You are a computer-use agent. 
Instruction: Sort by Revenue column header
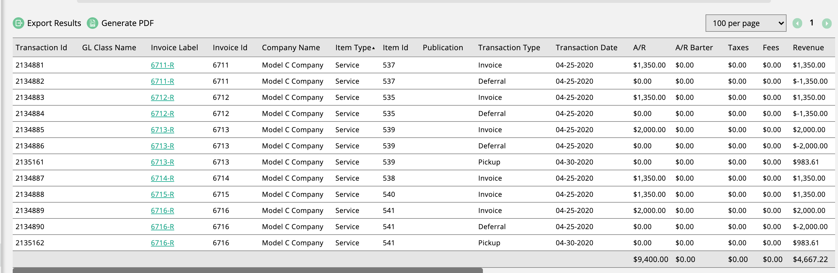[808, 48]
